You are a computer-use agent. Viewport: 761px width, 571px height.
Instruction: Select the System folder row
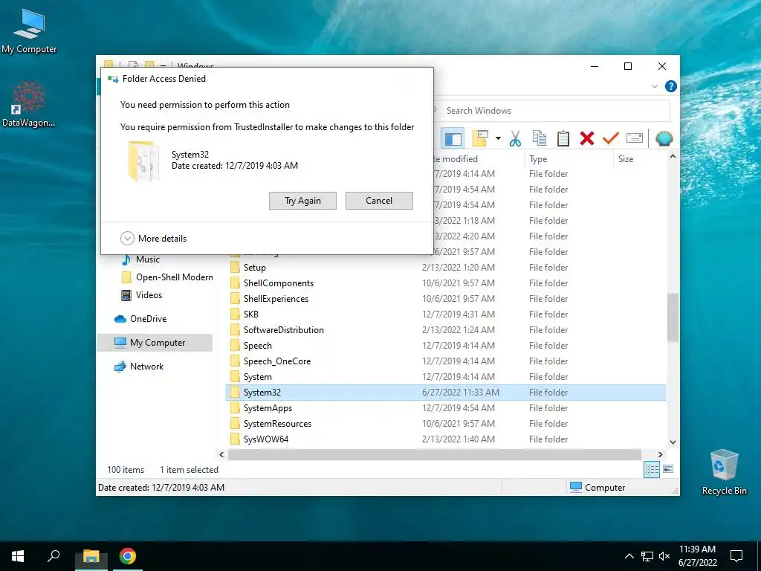pyautogui.click(x=446, y=377)
